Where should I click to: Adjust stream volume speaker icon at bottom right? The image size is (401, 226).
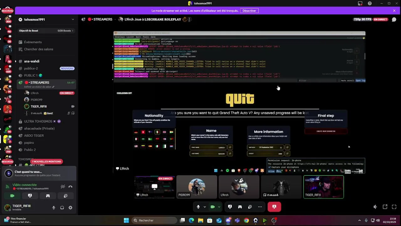(375, 207)
